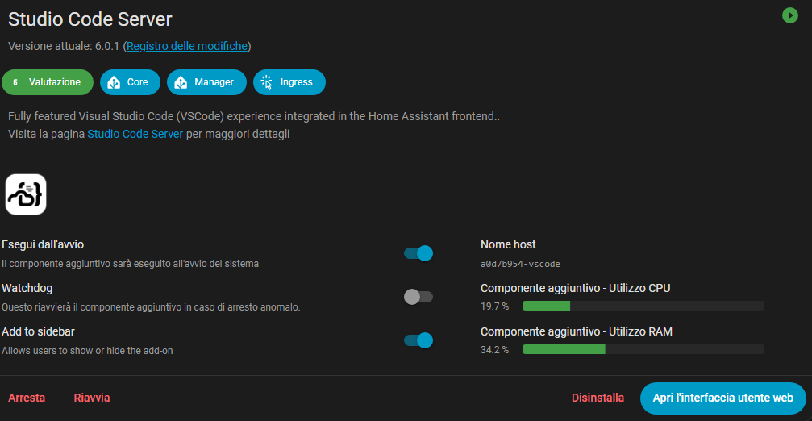
Task: Turn off Add to sidebar toggle
Action: pyautogui.click(x=418, y=340)
